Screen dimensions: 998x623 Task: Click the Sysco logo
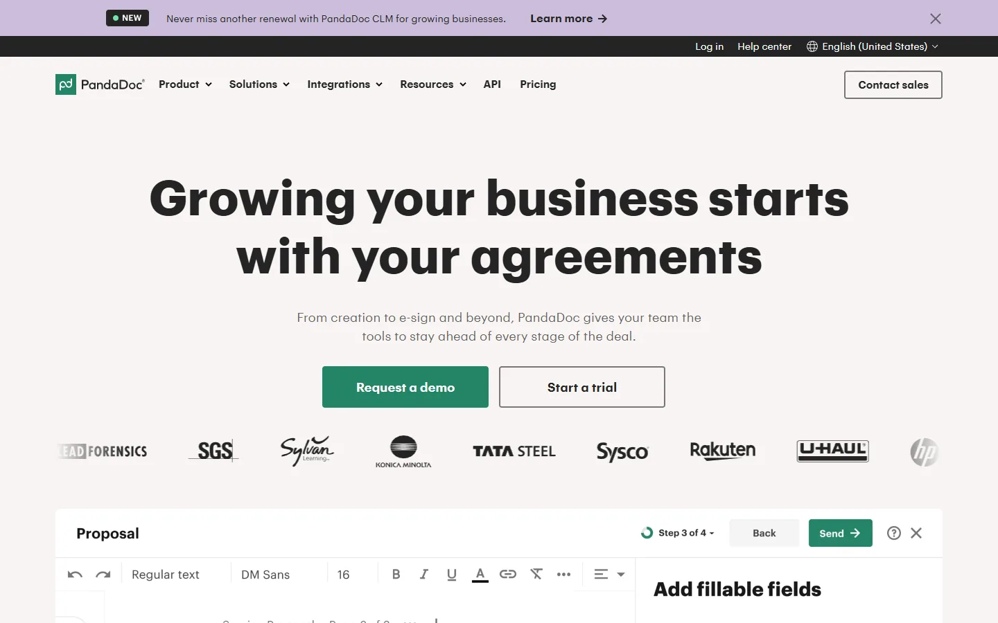(x=622, y=452)
